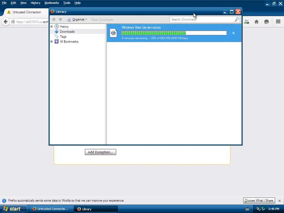Open the Organize dropdown menu
Screen dimensions: 284x213
(77, 19)
